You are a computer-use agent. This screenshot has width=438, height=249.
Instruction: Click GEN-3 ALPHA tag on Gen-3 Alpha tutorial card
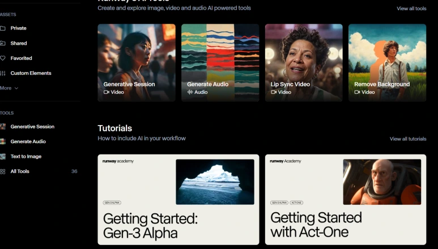pyautogui.click(x=112, y=203)
